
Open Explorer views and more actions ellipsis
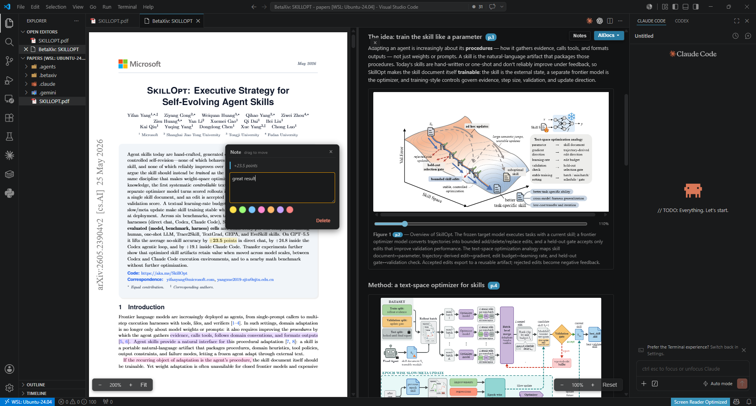[x=76, y=21]
